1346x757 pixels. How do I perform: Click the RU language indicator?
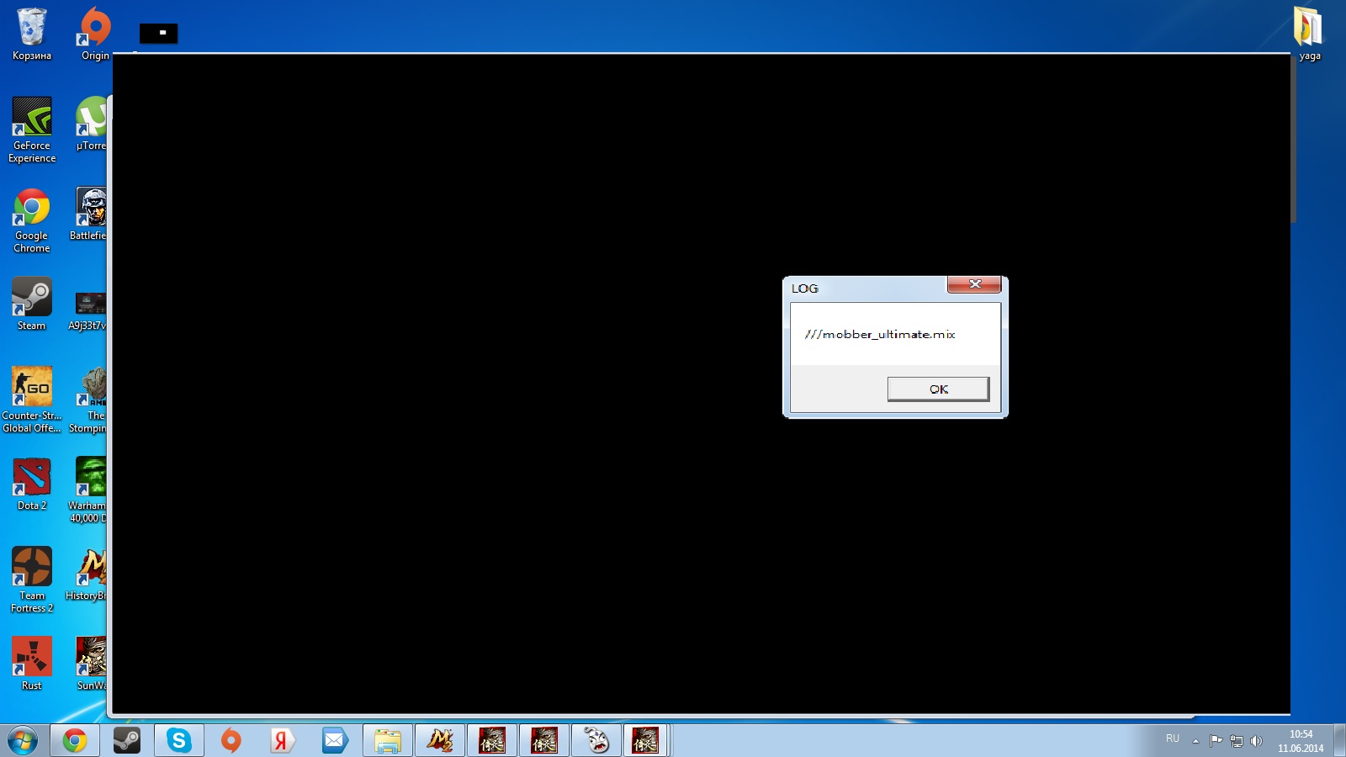(1172, 738)
